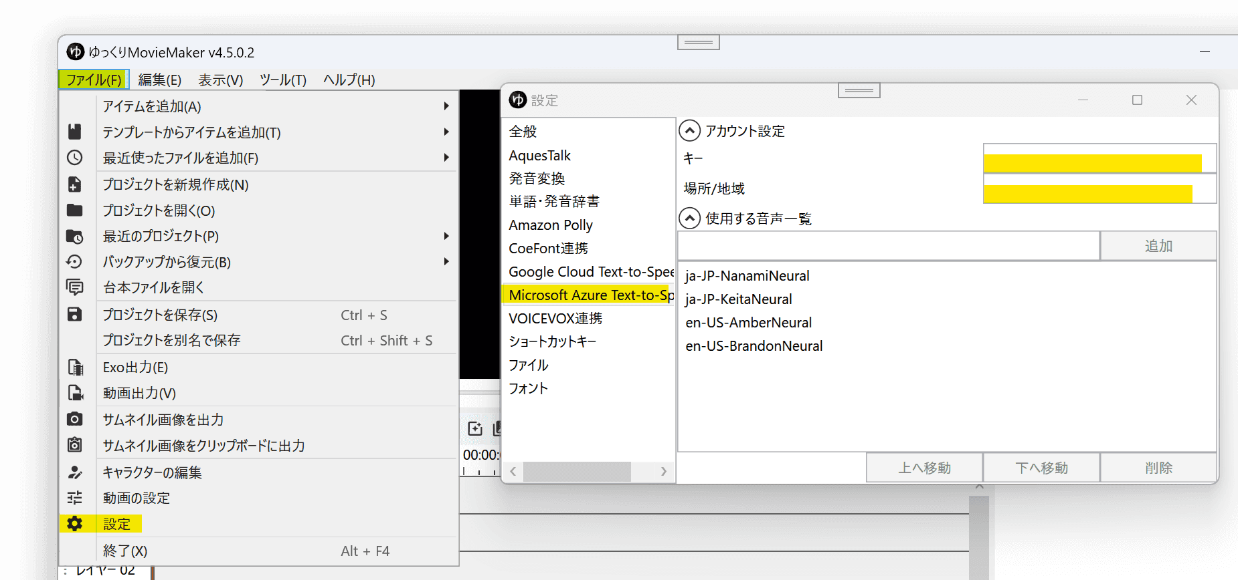The width and height of the screenshot is (1238, 580).
Task: Click the floppy disk icon for プロジェクトを保存
Action: (x=75, y=314)
